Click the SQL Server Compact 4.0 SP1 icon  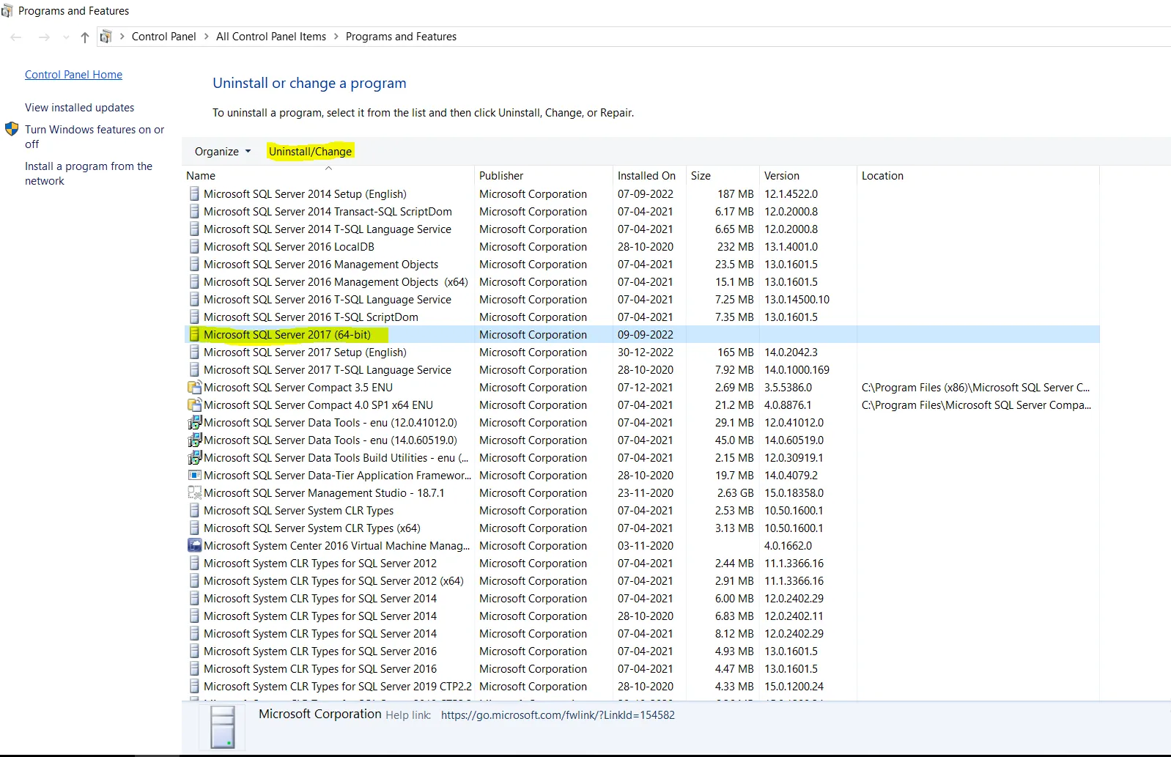coord(195,405)
